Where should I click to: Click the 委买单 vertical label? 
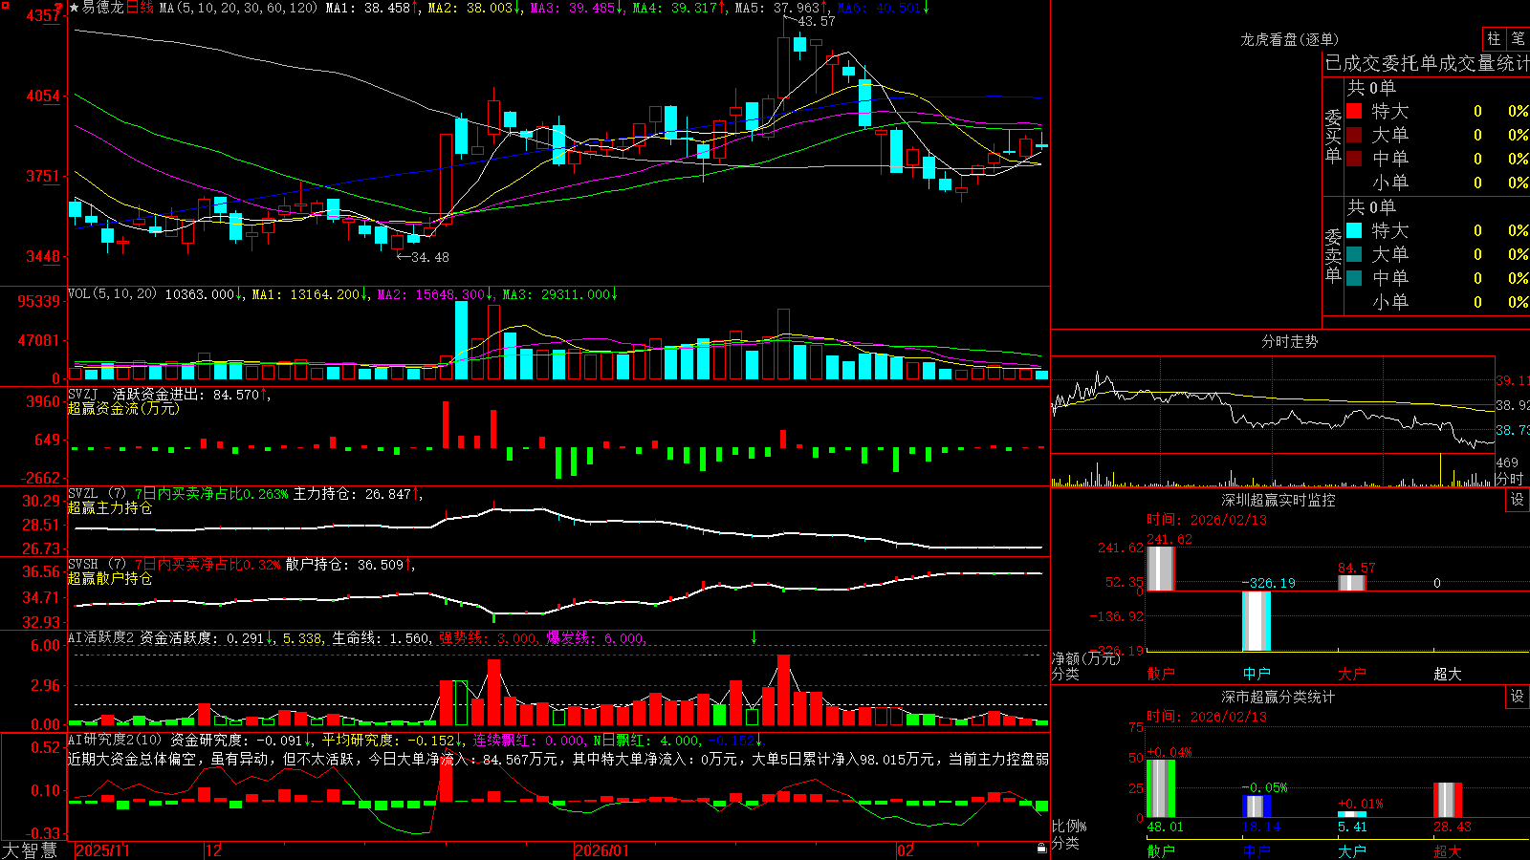click(x=1333, y=136)
